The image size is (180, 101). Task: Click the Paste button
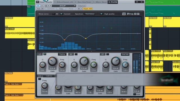[71, 9]
